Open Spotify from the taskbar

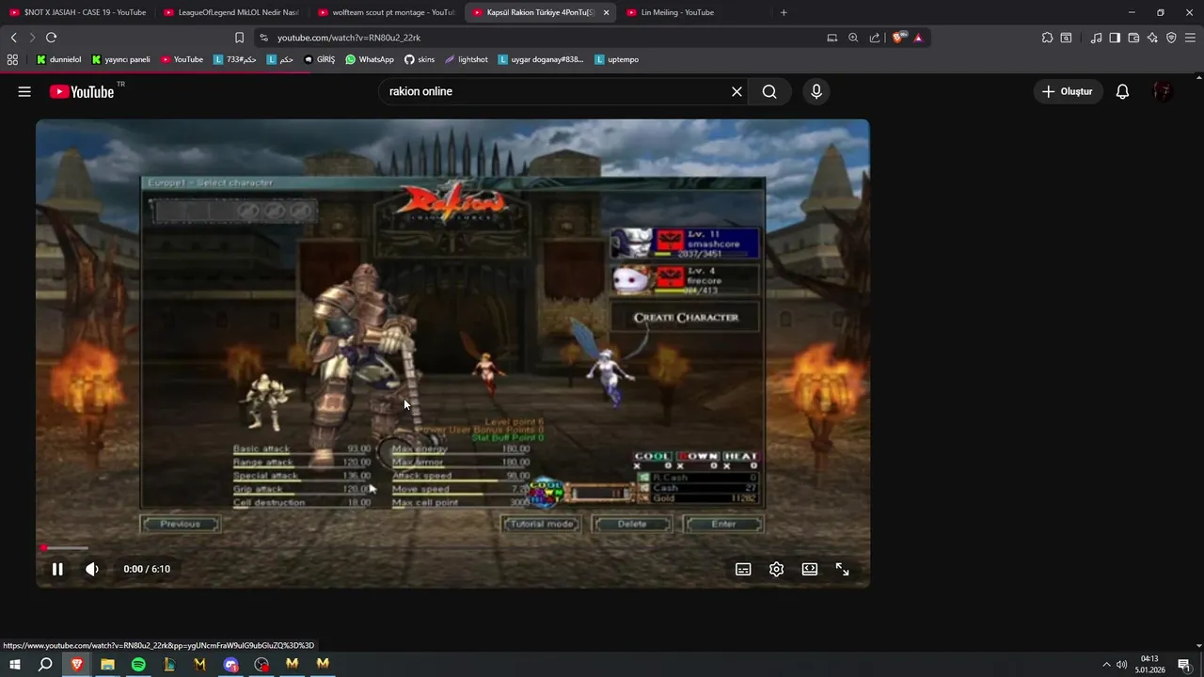tap(138, 664)
